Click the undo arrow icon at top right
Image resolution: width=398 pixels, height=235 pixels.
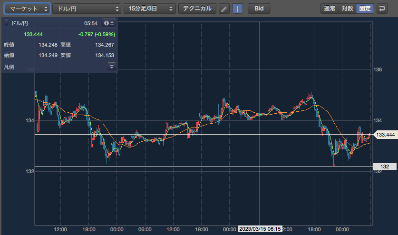382,9
